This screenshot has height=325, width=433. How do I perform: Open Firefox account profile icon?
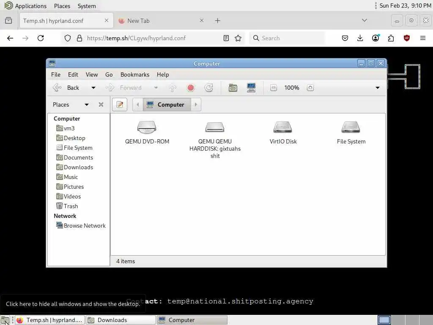(x=375, y=38)
